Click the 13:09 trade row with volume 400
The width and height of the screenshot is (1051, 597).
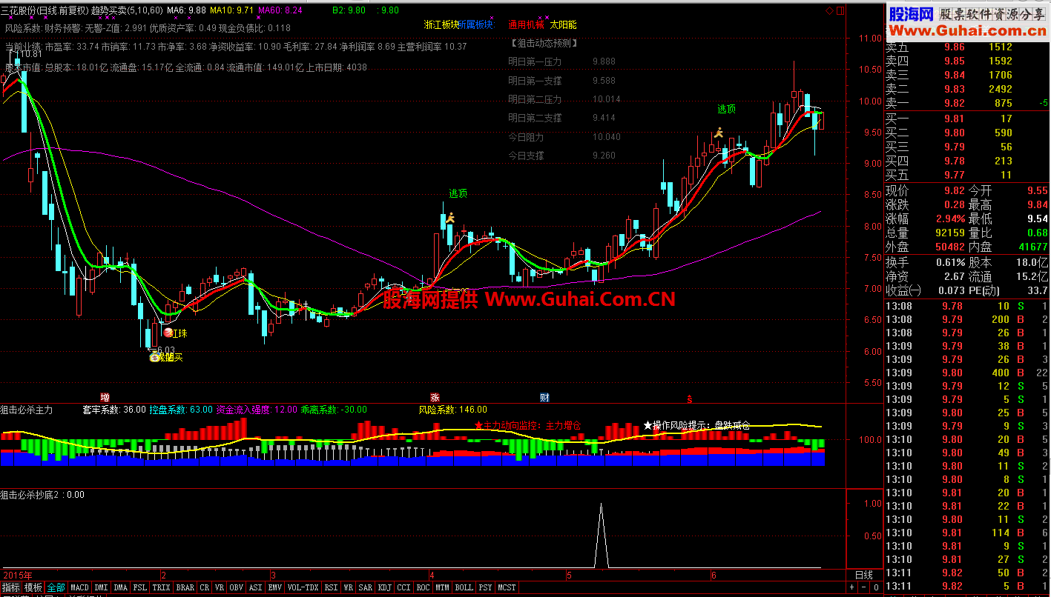pyautogui.click(x=967, y=373)
